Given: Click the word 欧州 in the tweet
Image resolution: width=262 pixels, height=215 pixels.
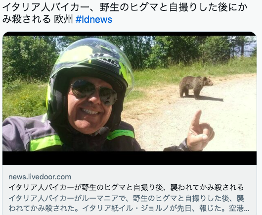Looking at the screenshot, I should pyautogui.click(x=63, y=19).
